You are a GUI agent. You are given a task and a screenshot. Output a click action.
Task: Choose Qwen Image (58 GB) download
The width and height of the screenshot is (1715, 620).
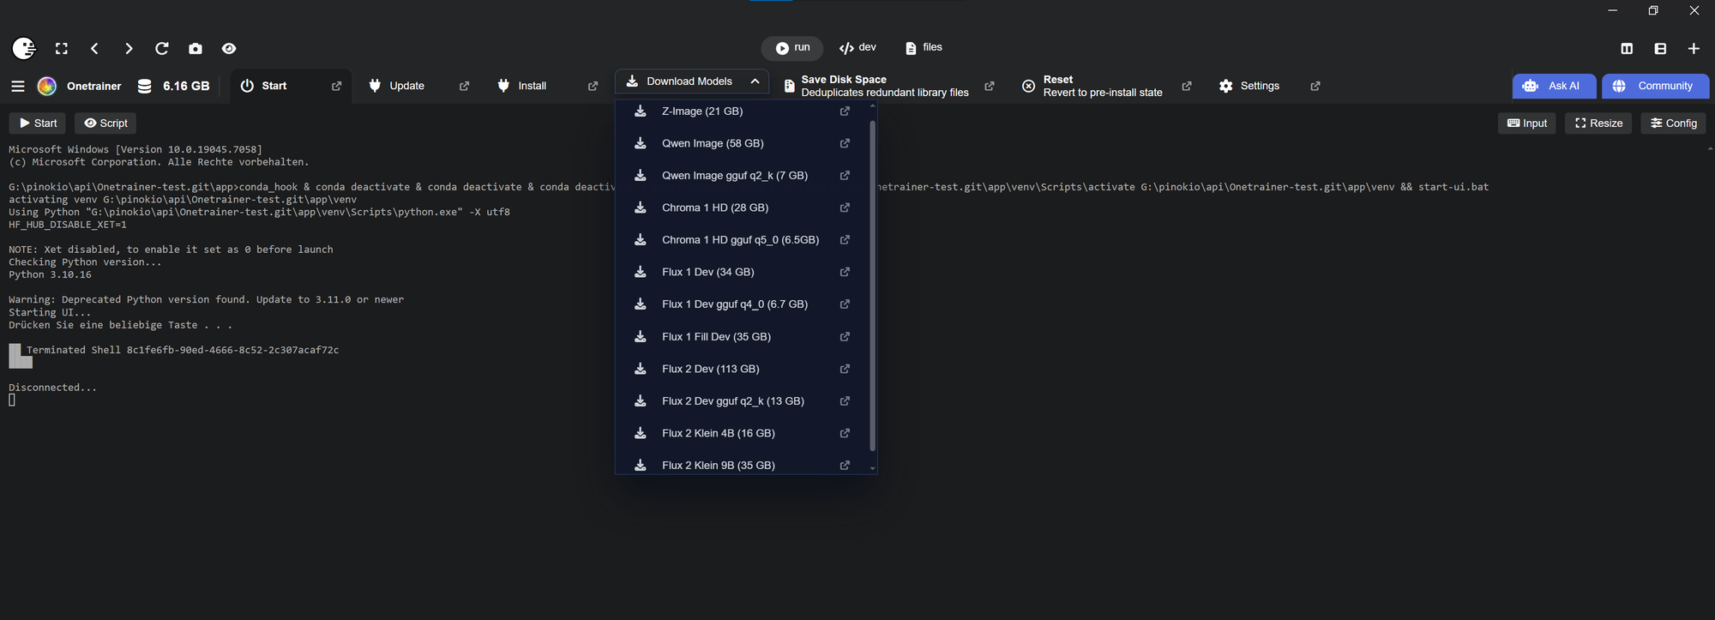point(712,143)
